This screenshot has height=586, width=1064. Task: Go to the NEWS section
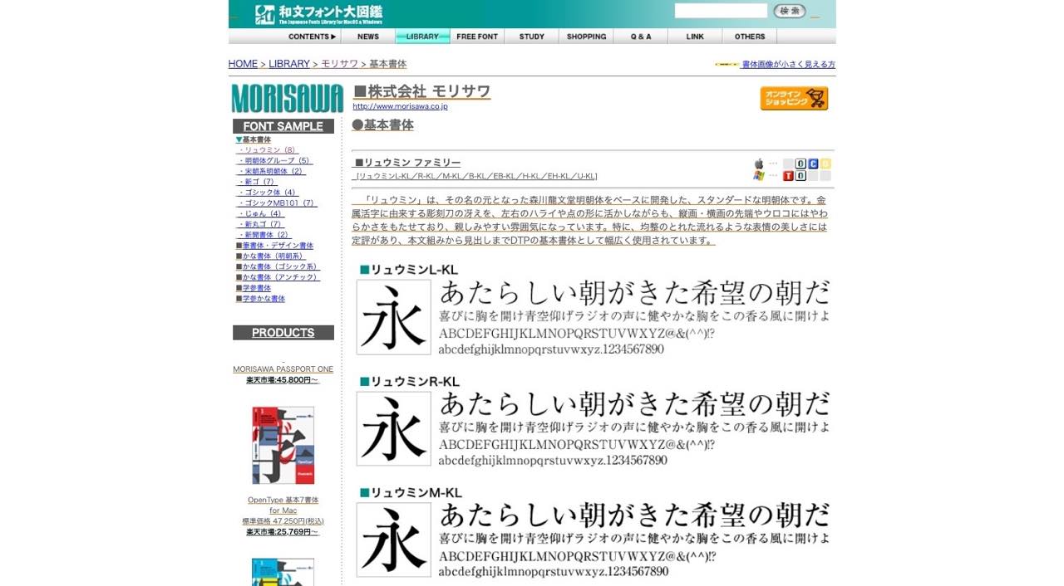pos(368,37)
